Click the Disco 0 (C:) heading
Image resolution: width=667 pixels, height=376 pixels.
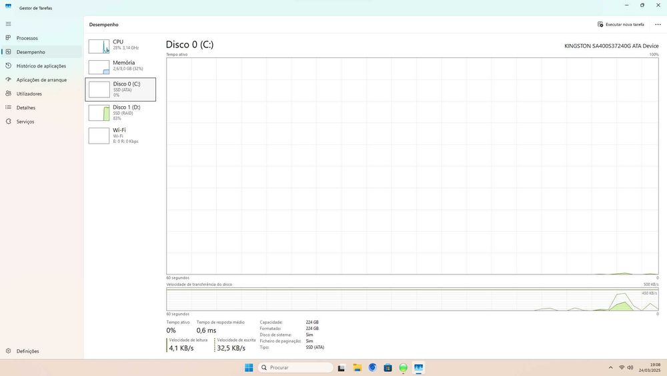189,44
